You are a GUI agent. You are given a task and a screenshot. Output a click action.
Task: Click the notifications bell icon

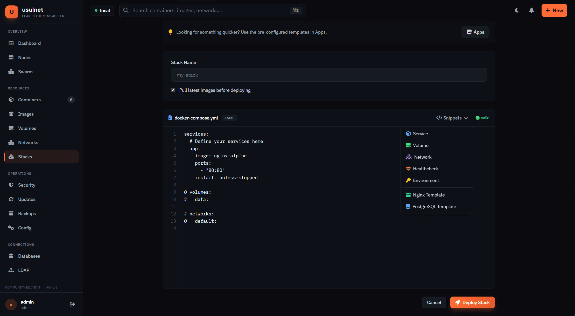click(531, 10)
